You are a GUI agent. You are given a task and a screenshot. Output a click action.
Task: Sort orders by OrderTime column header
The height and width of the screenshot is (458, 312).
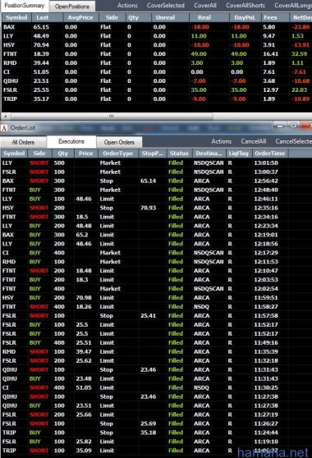270,153
